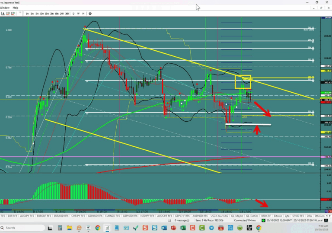Switch chart to 60m timeframe
The image size is (332, 233).
point(57,13)
